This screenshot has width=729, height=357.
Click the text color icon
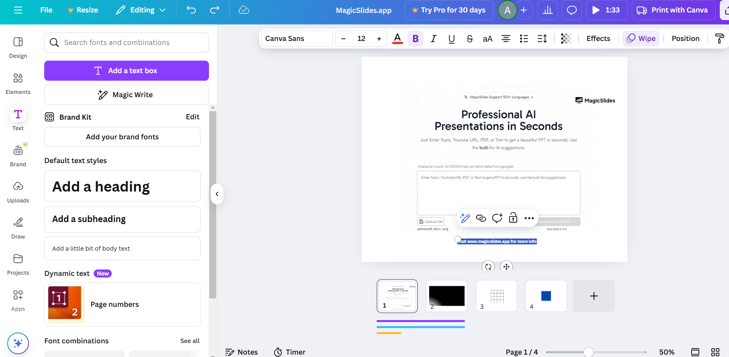coord(397,39)
